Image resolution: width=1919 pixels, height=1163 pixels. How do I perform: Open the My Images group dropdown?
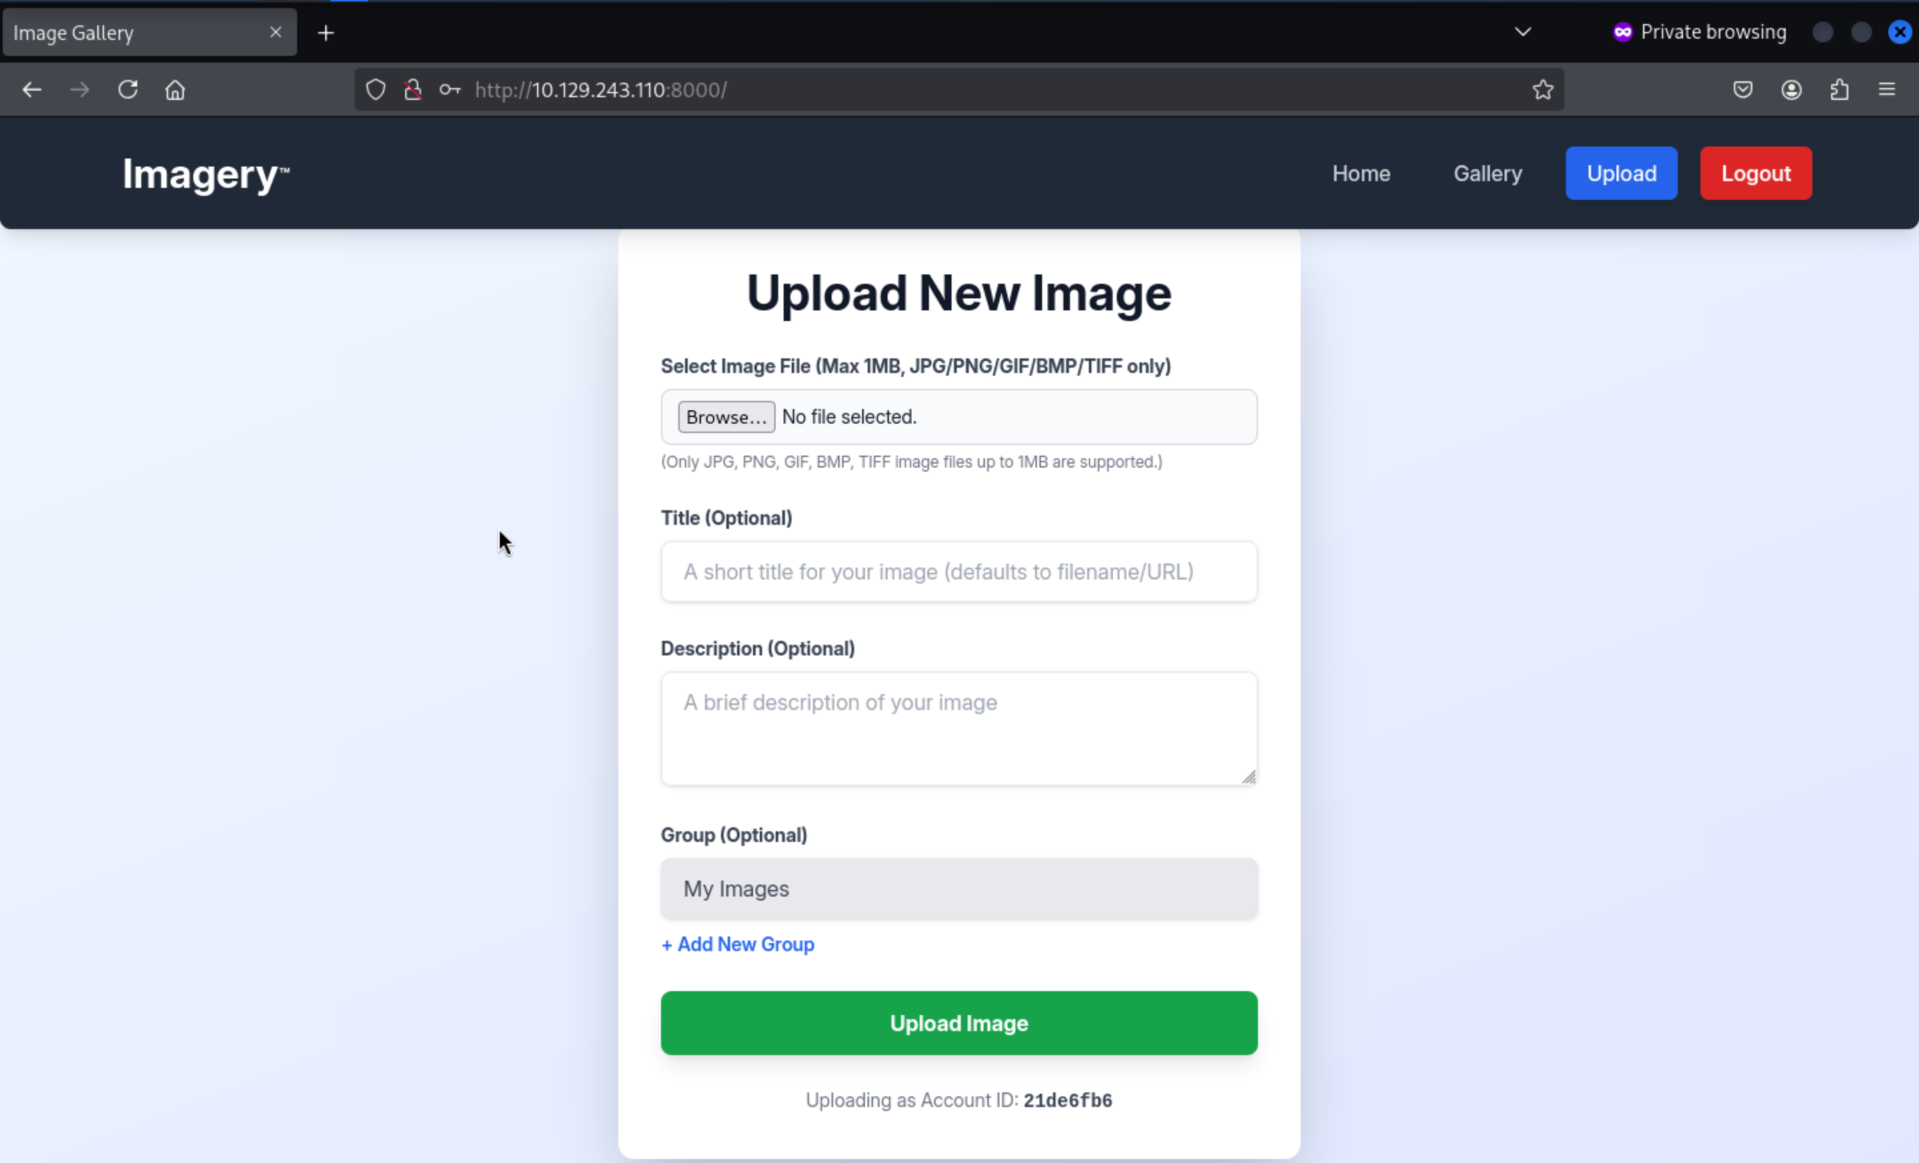coord(959,888)
